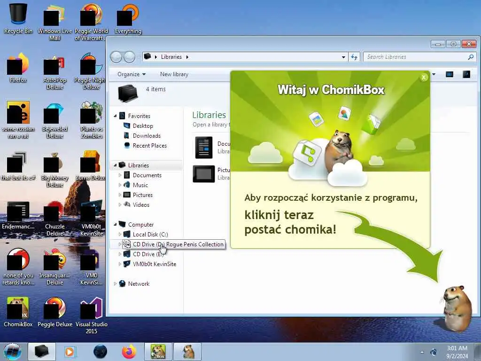
Task: Open Big Money Deluxe desktop icon
Action: pyautogui.click(x=54, y=169)
